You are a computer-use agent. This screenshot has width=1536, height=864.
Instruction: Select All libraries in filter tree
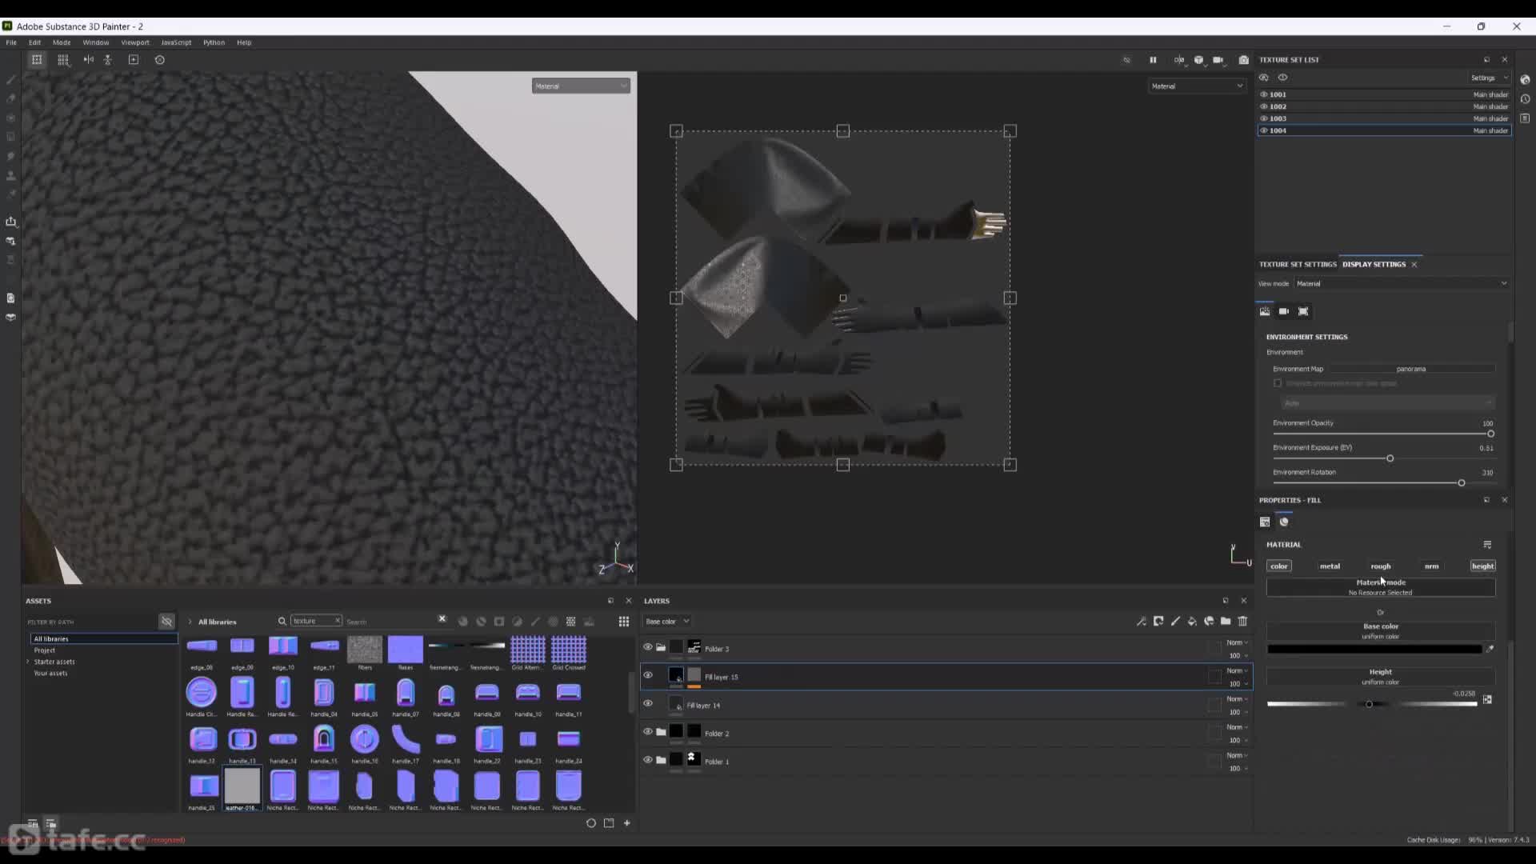point(104,639)
